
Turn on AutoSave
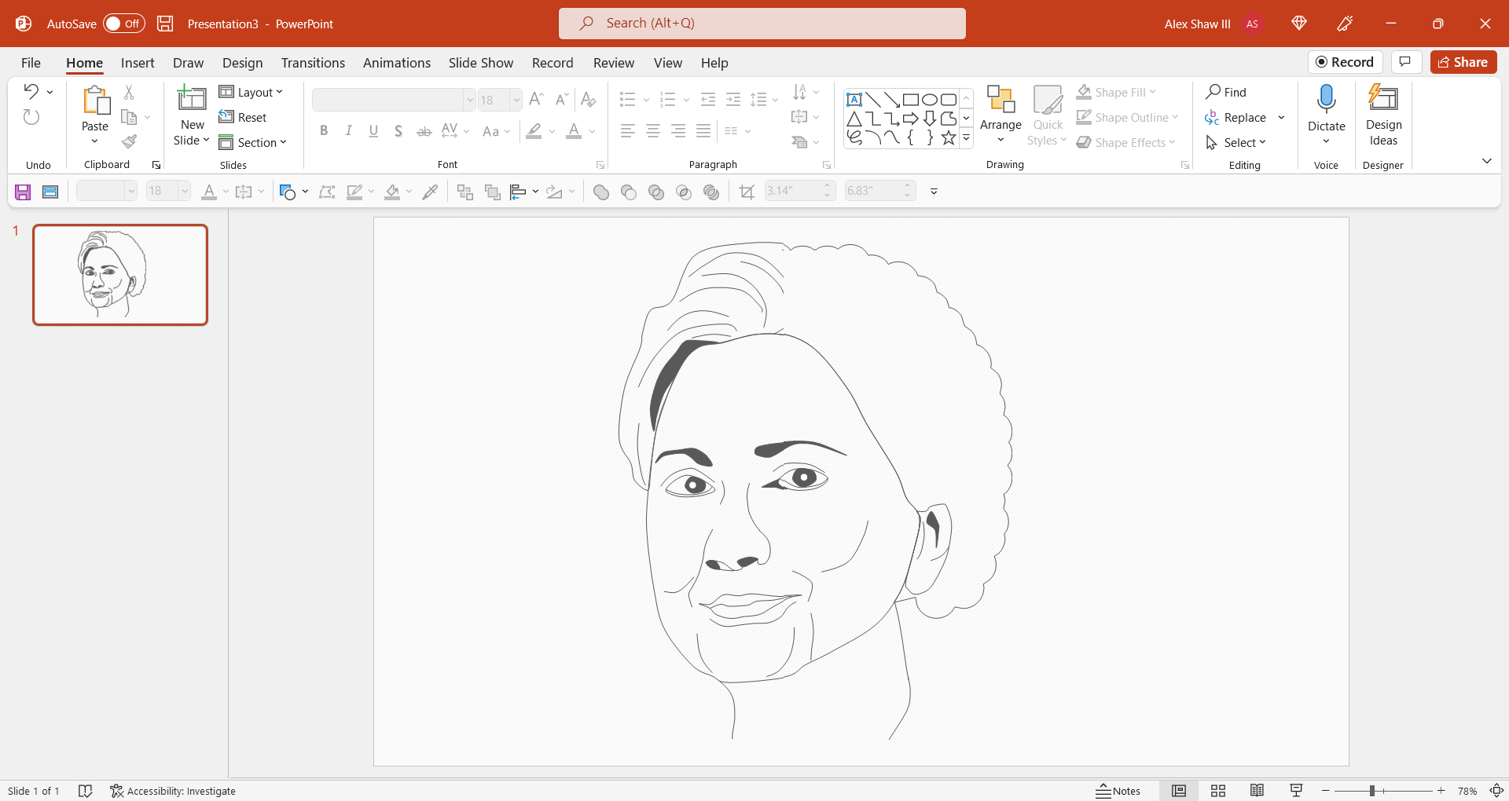coord(123,24)
